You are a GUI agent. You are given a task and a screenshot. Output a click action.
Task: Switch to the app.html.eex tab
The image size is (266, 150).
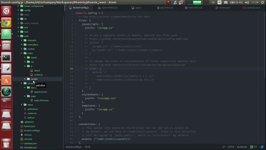point(165,7)
